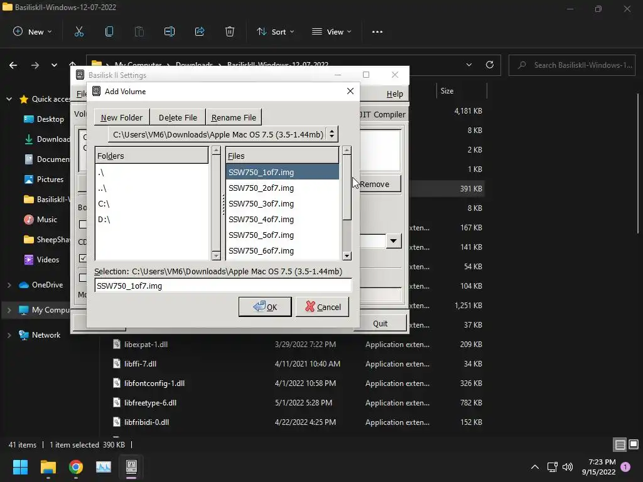Open Pictures in Explorer sidebar

pyautogui.click(x=44, y=179)
